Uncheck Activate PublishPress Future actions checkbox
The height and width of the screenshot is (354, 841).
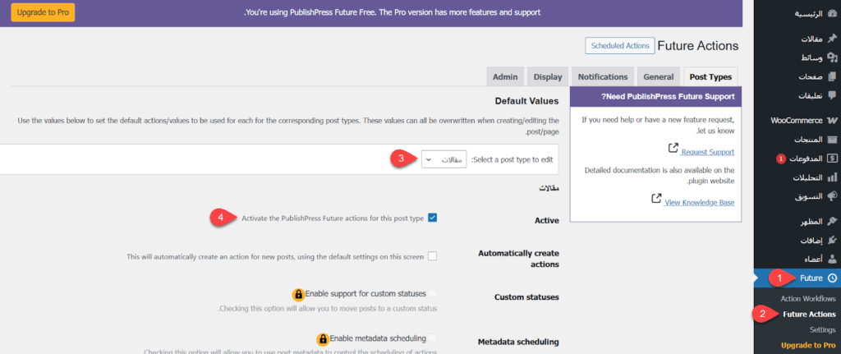click(x=433, y=218)
